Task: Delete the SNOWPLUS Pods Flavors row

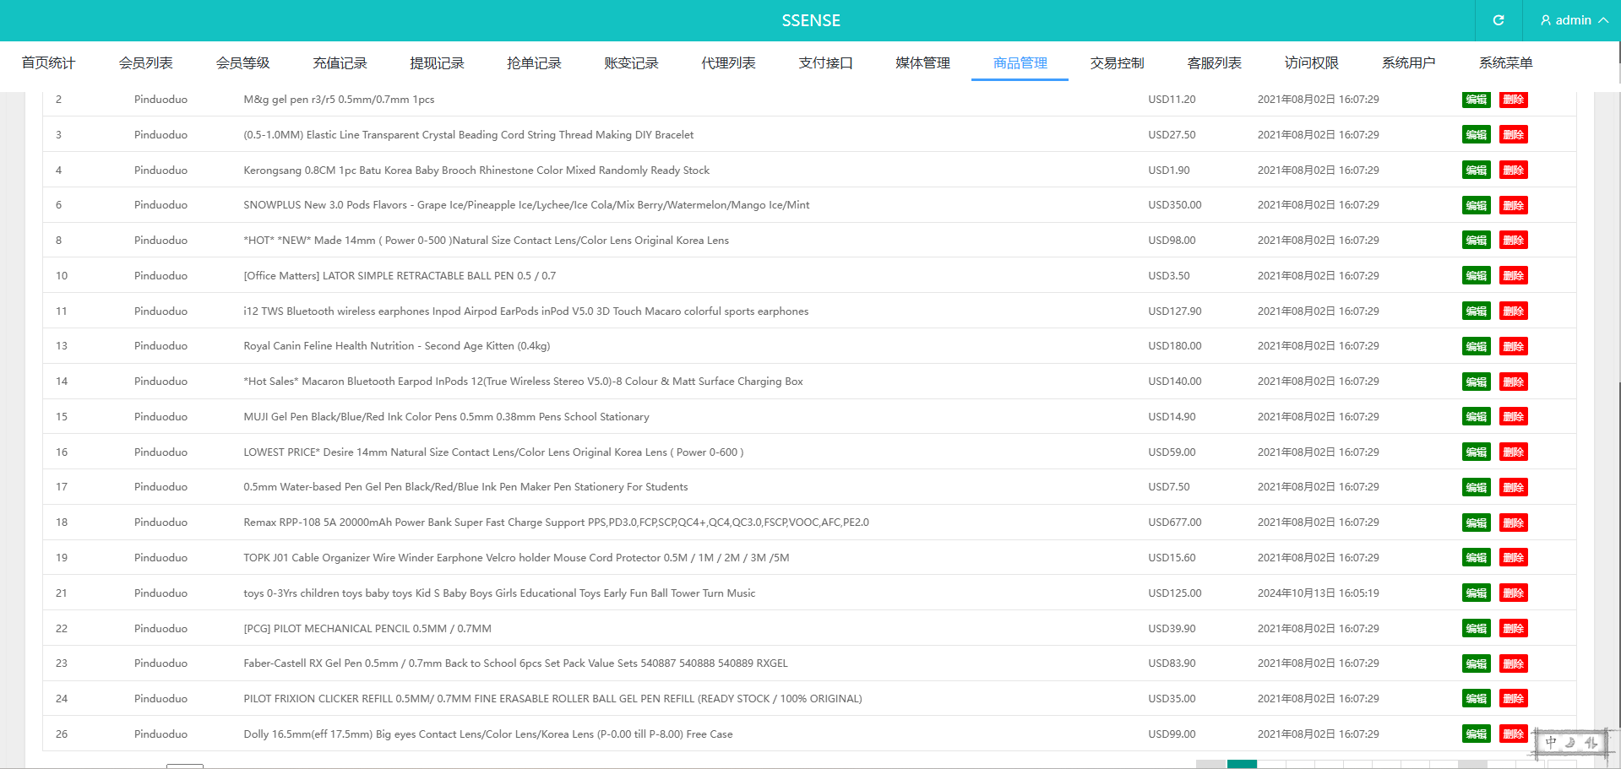Action: click(x=1513, y=205)
